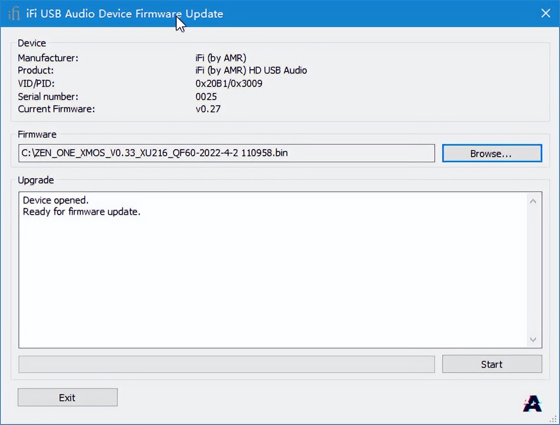Click the 'Device opened.' log line
The height and width of the screenshot is (425, 560).
pyautogui.click(x=55, y=200)
